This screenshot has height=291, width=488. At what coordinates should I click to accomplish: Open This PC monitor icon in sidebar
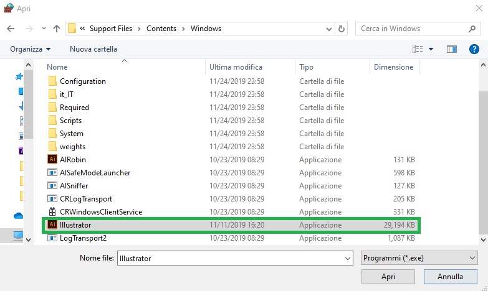click(18, 236)
